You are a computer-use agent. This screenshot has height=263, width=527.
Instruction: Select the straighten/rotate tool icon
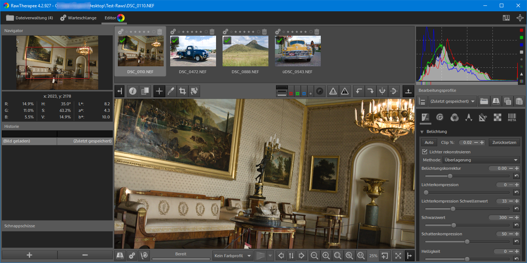point(194,91)
